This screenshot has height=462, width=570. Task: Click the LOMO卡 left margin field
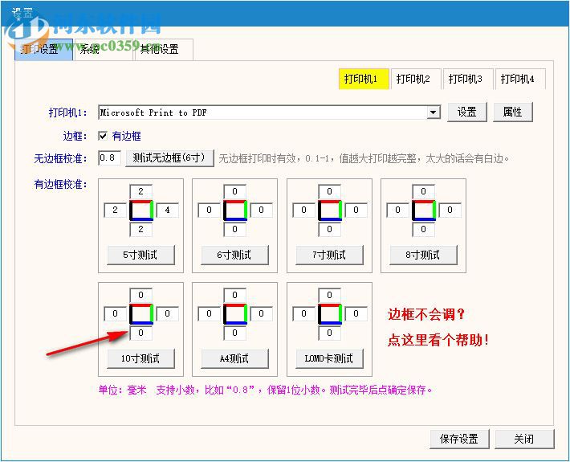point(303,313)
